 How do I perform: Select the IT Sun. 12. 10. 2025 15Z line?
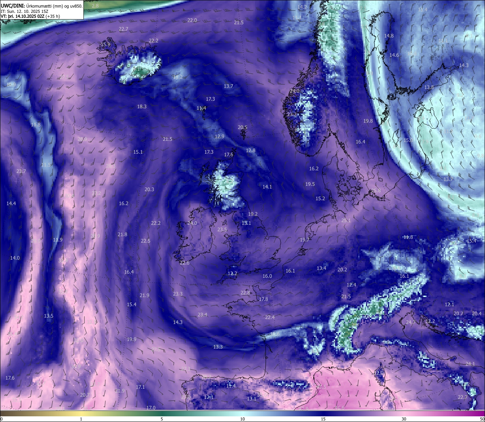25,11
